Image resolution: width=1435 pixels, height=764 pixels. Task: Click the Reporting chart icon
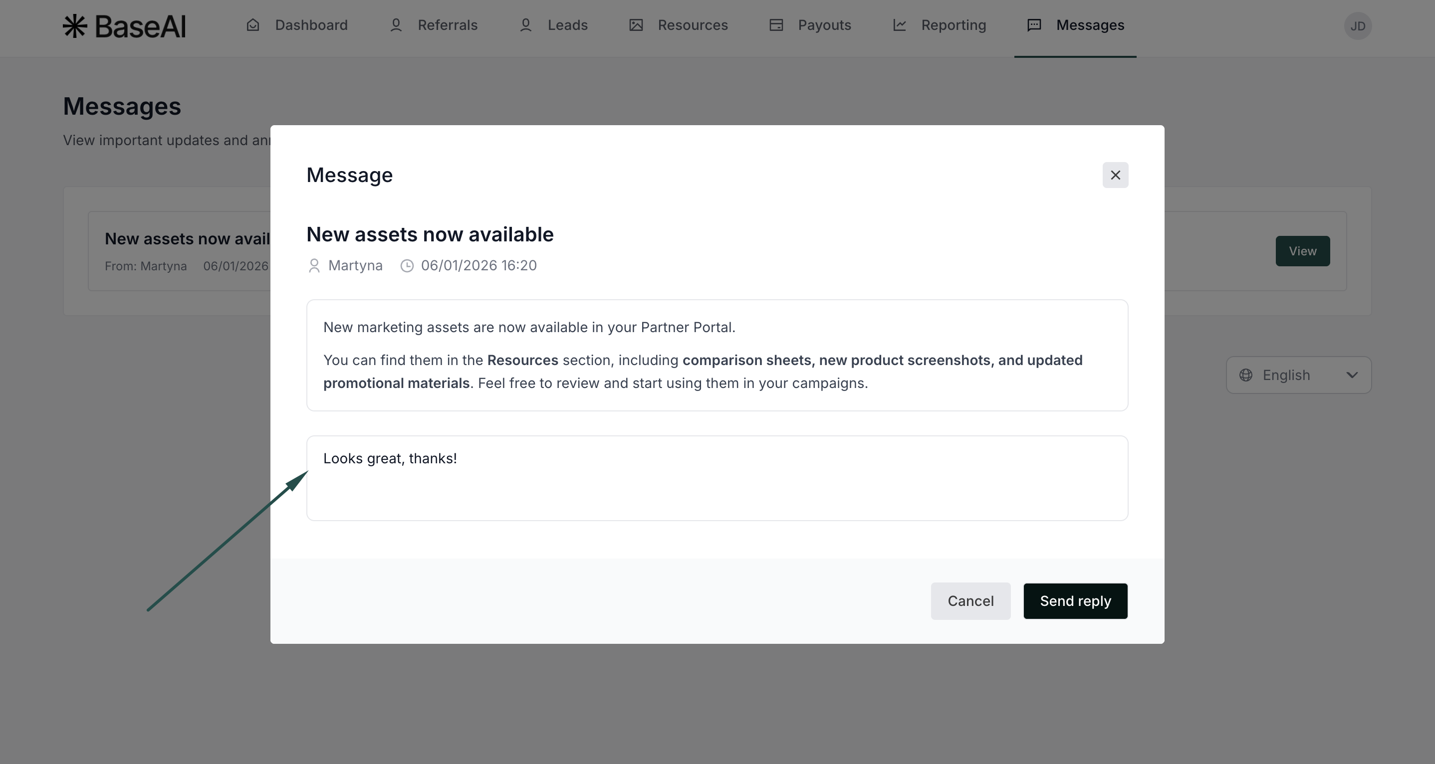[899, 25]
